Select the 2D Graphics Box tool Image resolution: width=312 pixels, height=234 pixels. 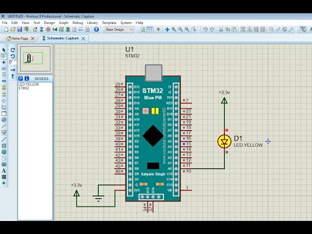4,146
